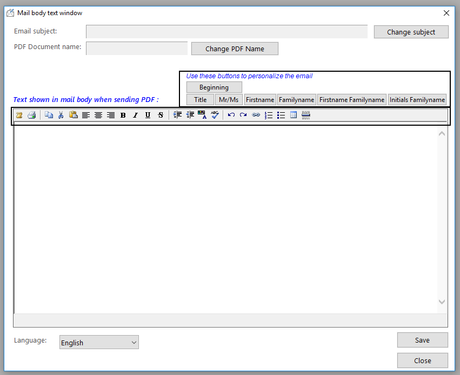
Task: Select the Strikethrough icon
Action: coord(160,115)
